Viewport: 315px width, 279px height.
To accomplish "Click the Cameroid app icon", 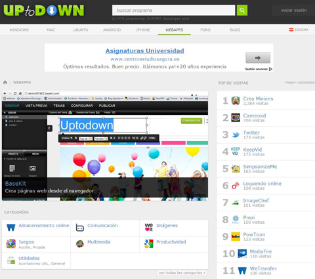I will point(236,118).
